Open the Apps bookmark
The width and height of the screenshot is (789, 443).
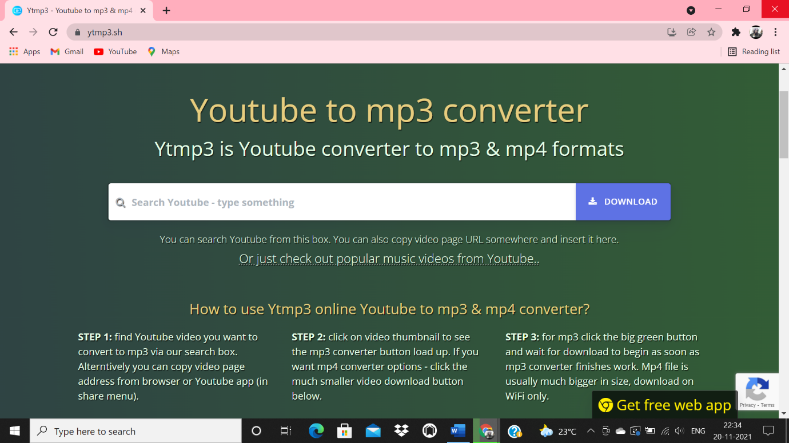pyautogui.click(x=25, y=51)
